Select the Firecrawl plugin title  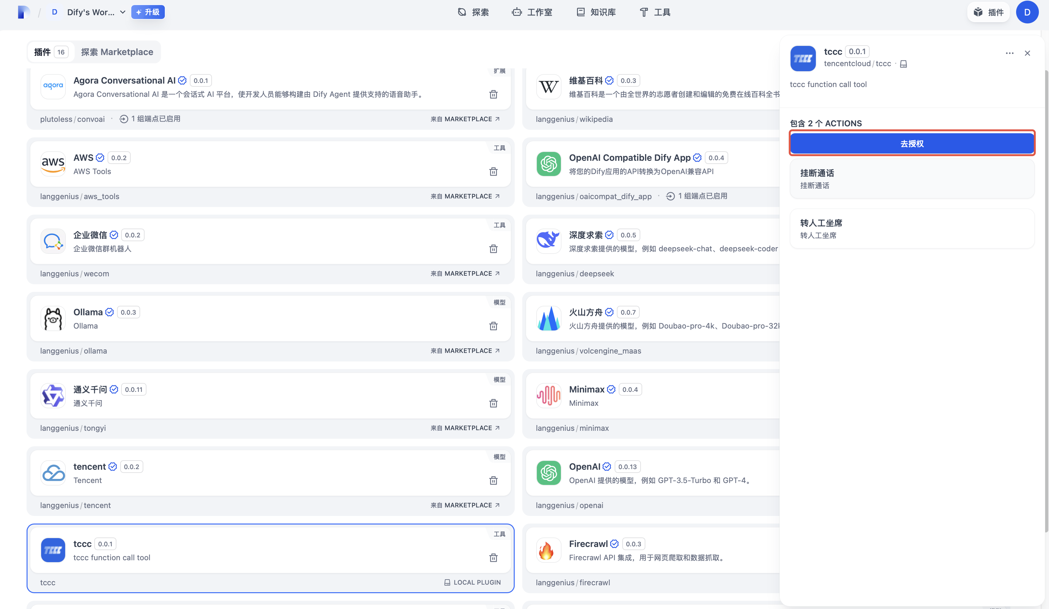coord(588,543)
